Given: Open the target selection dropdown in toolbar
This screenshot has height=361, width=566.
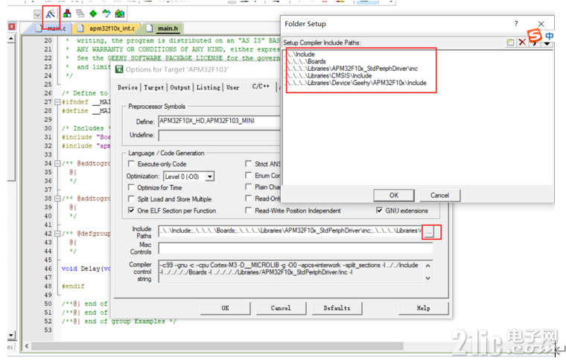Looking at the screenshot, I should (37, 14).
